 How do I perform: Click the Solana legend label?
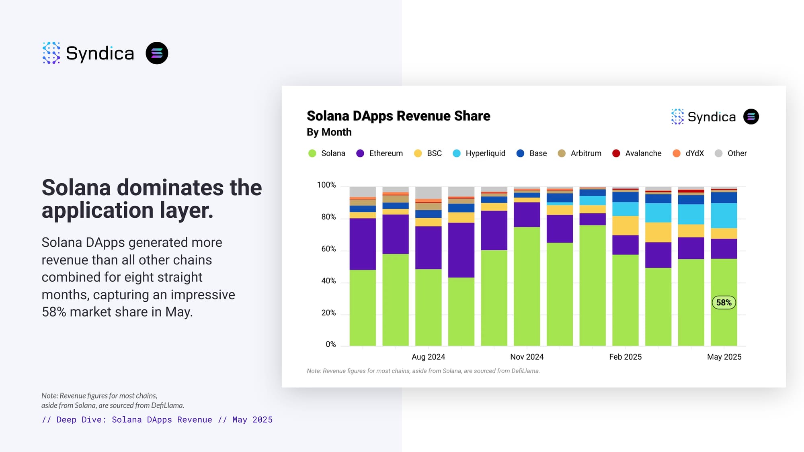(x=333, y=153)
